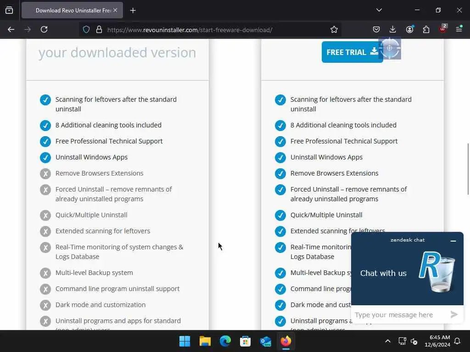Image resolution: width=470 pixels, height=352 pixels.
Task: Open File Explorer from taskbar
Action: pos(205,341)
